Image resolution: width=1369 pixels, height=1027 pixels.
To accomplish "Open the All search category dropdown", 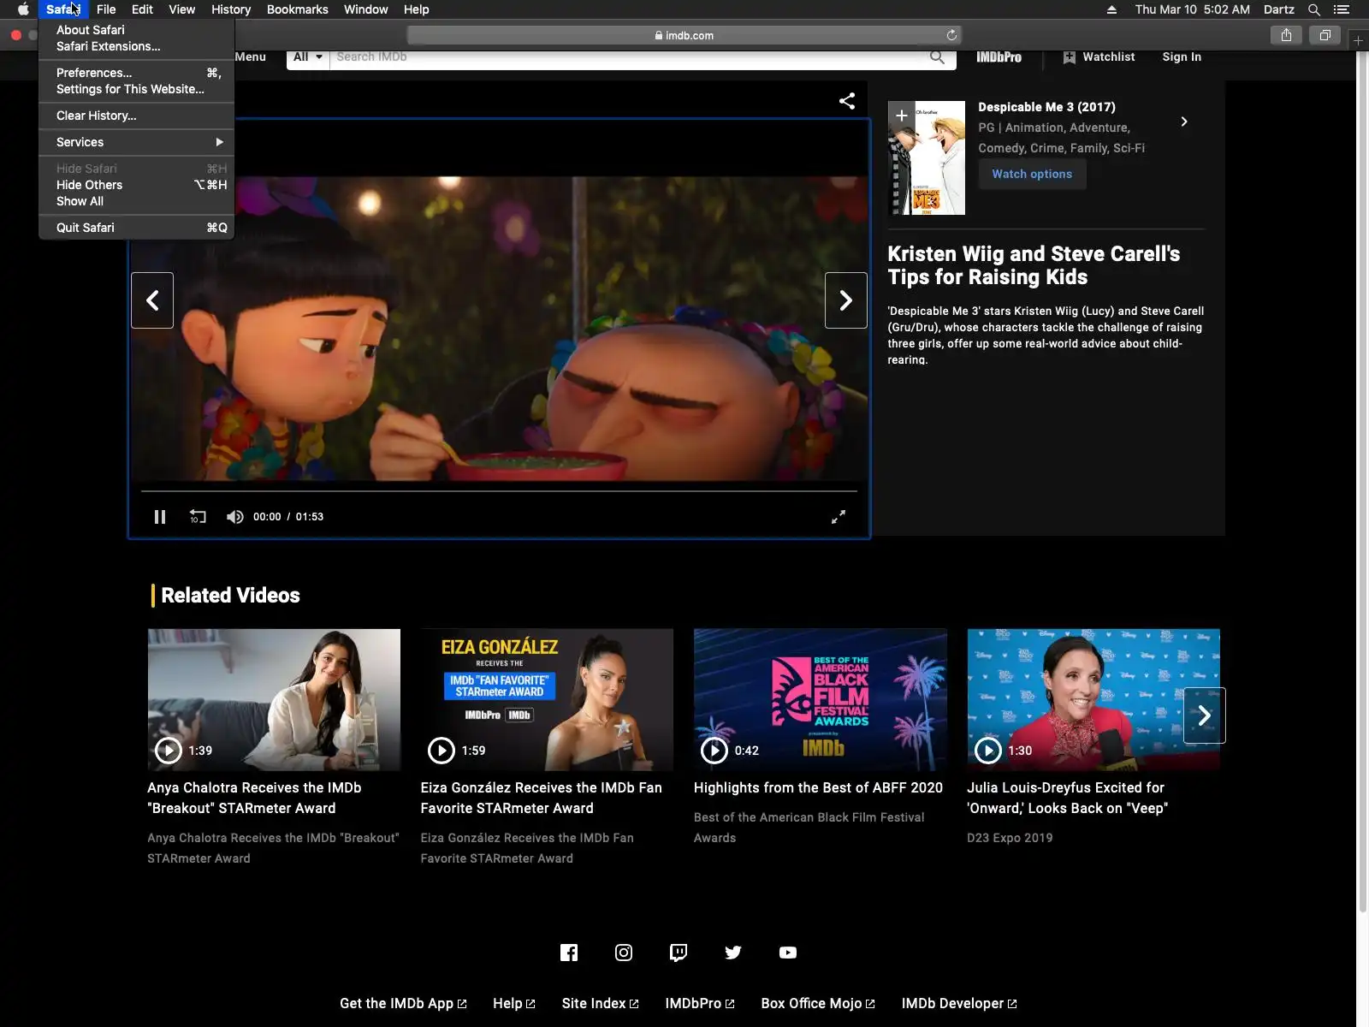I will click(308, 57).
